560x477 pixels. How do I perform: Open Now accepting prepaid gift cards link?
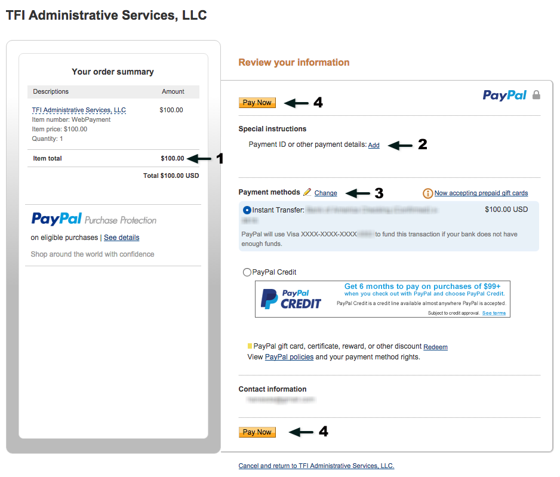coord(481,193)
